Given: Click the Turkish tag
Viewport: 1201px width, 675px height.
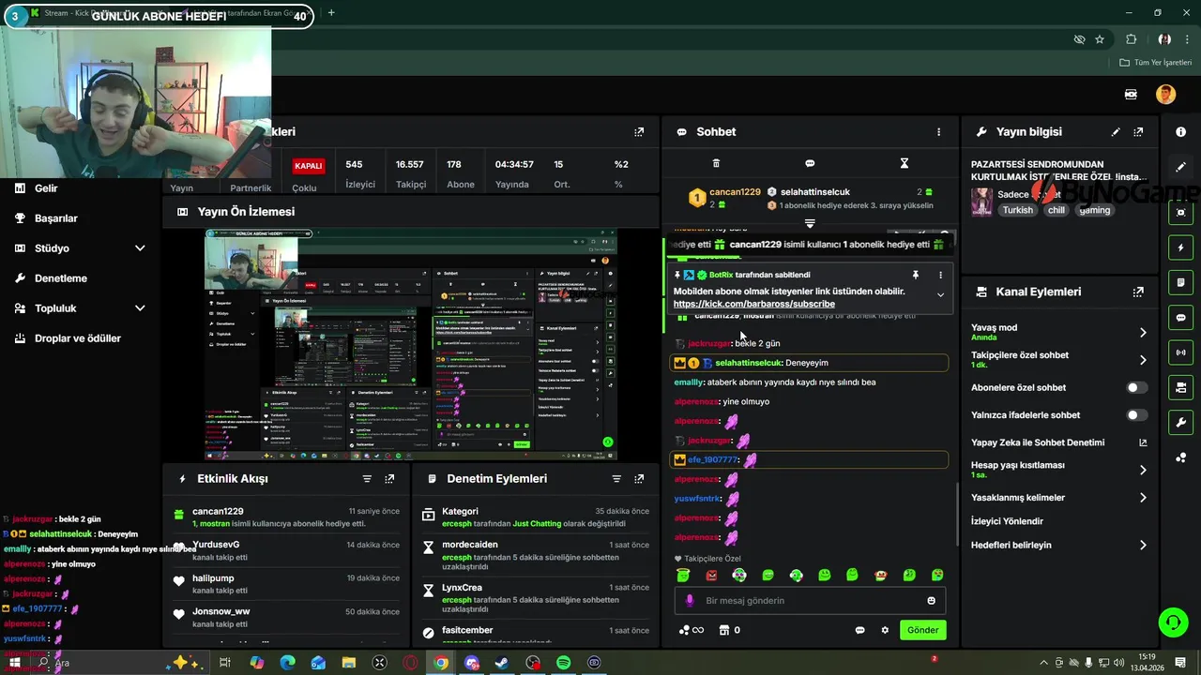Looking at the screenshot, I should coord(1017,210).
